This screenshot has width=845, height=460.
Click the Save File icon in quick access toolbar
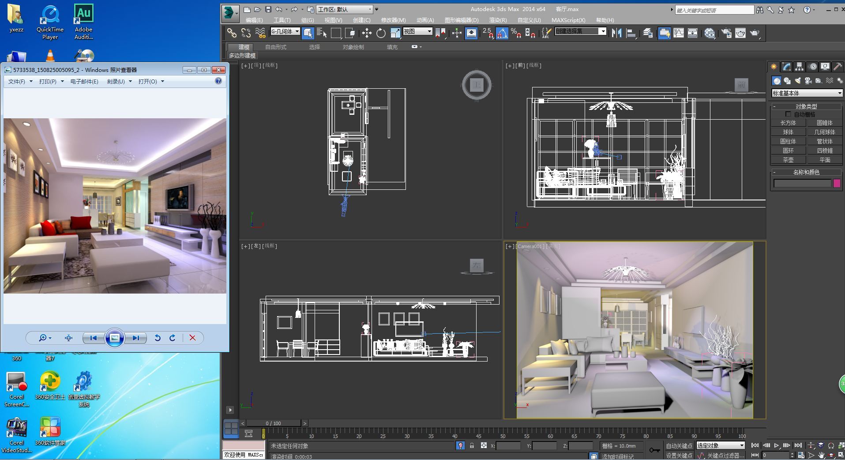[268, 9]
